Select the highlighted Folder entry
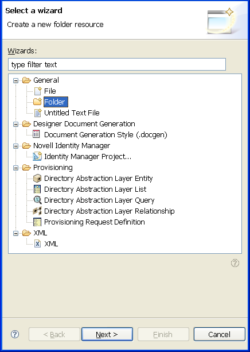Image resolution: width=250 pixels, height=352 pixels. tap(56, 102)
